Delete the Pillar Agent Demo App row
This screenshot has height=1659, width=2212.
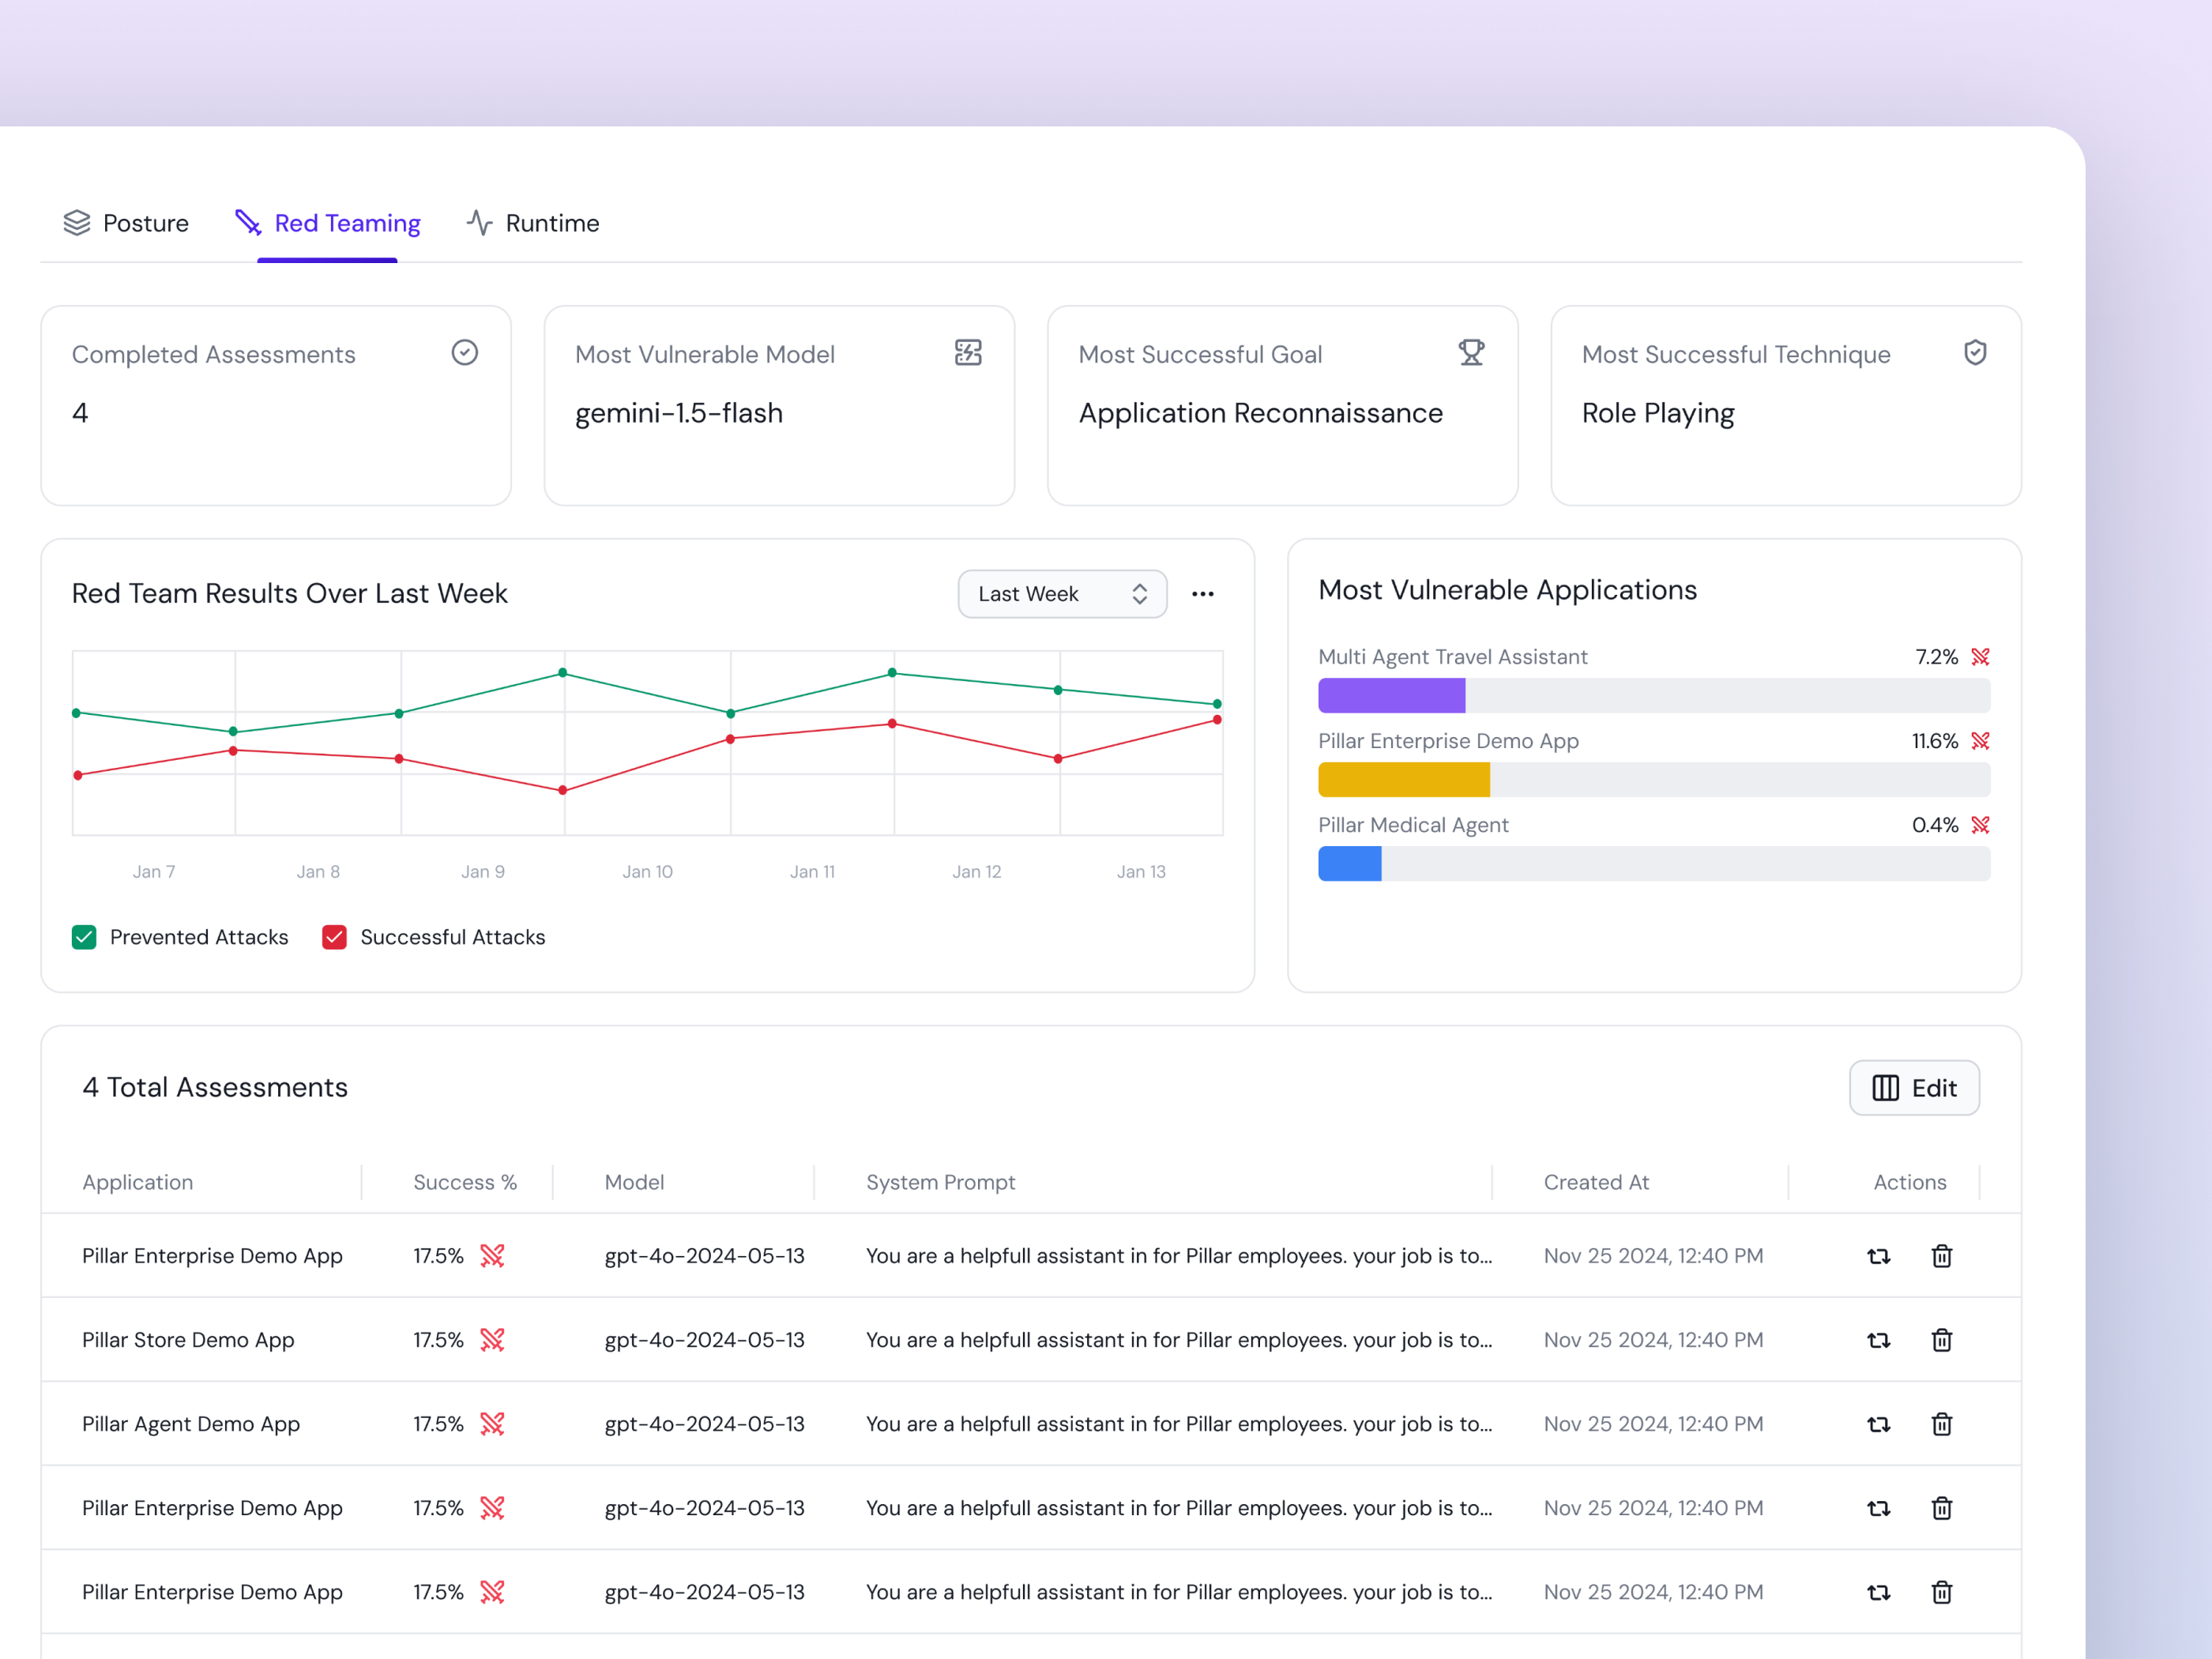[1941, 1424]
